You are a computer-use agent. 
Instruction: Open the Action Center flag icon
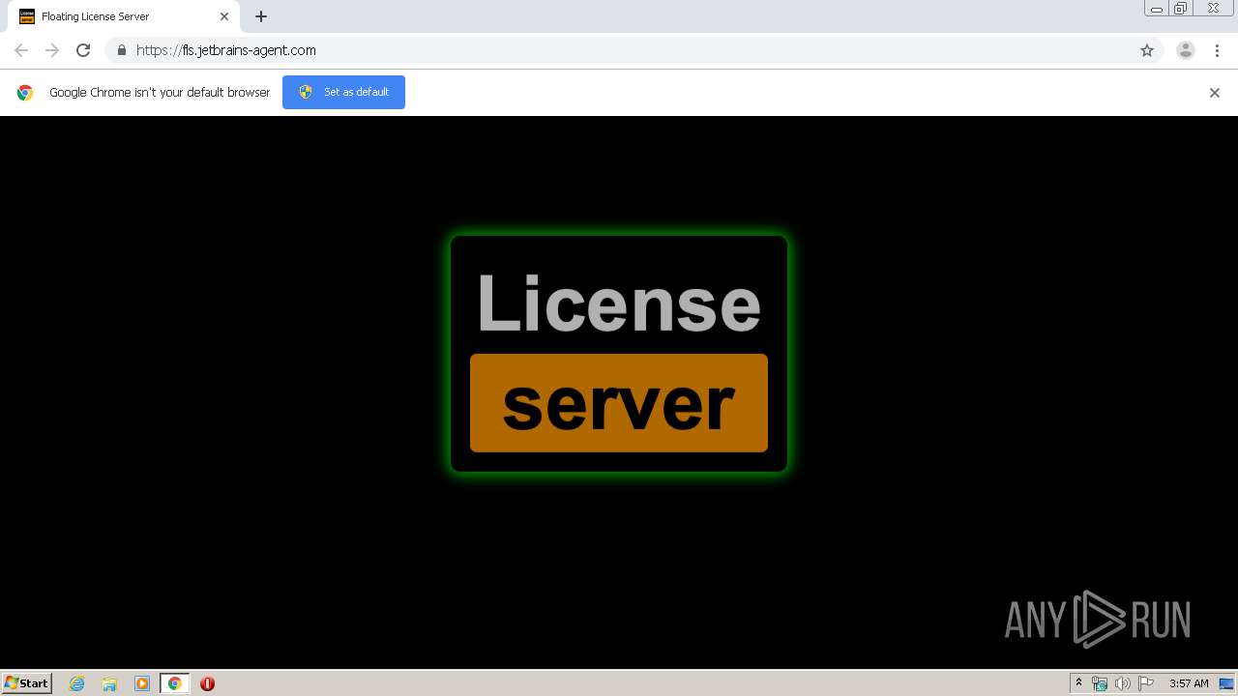1146,683
